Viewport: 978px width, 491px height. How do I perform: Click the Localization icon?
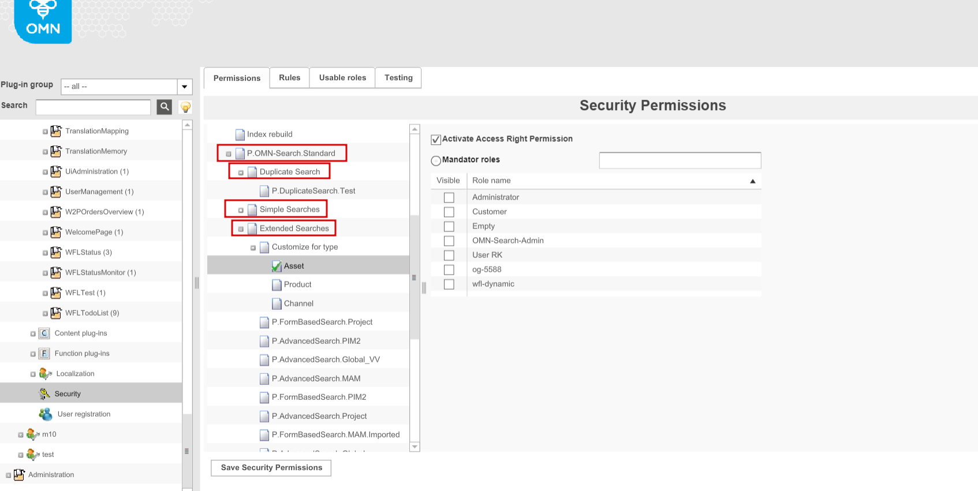pos(46,373)
